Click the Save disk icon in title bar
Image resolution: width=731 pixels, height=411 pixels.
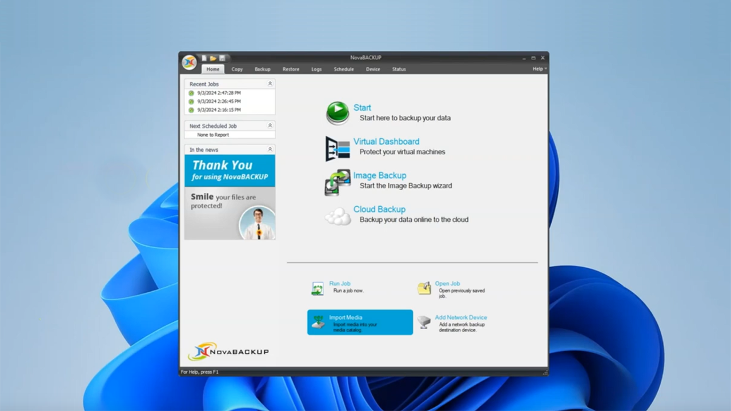pos(222,58)
